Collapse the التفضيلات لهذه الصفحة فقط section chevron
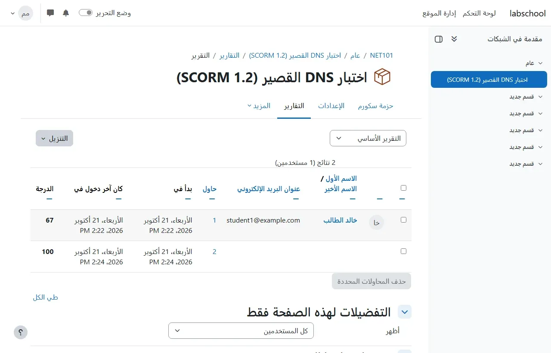This screenshot has height=353, width=551. coord(405,312)
